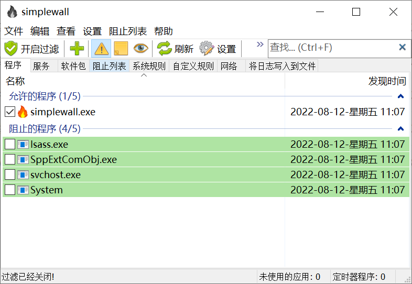The width and height of the screenshot is (412, 284).
Task: Clear search with the X icon
Action: coord(402,48)
